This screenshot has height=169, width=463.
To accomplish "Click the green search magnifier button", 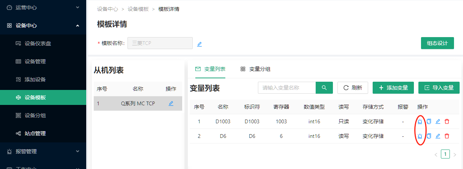I will pyautogui.click(x=324, y=88).
